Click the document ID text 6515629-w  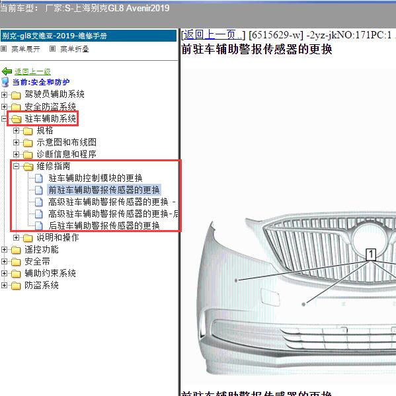(276, 35)
